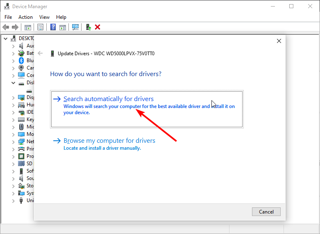Viewport: 320px width, 234px height.
Task: Toggle the Show/Hide Console Tree toolbar icon
Action: [28, 27]
